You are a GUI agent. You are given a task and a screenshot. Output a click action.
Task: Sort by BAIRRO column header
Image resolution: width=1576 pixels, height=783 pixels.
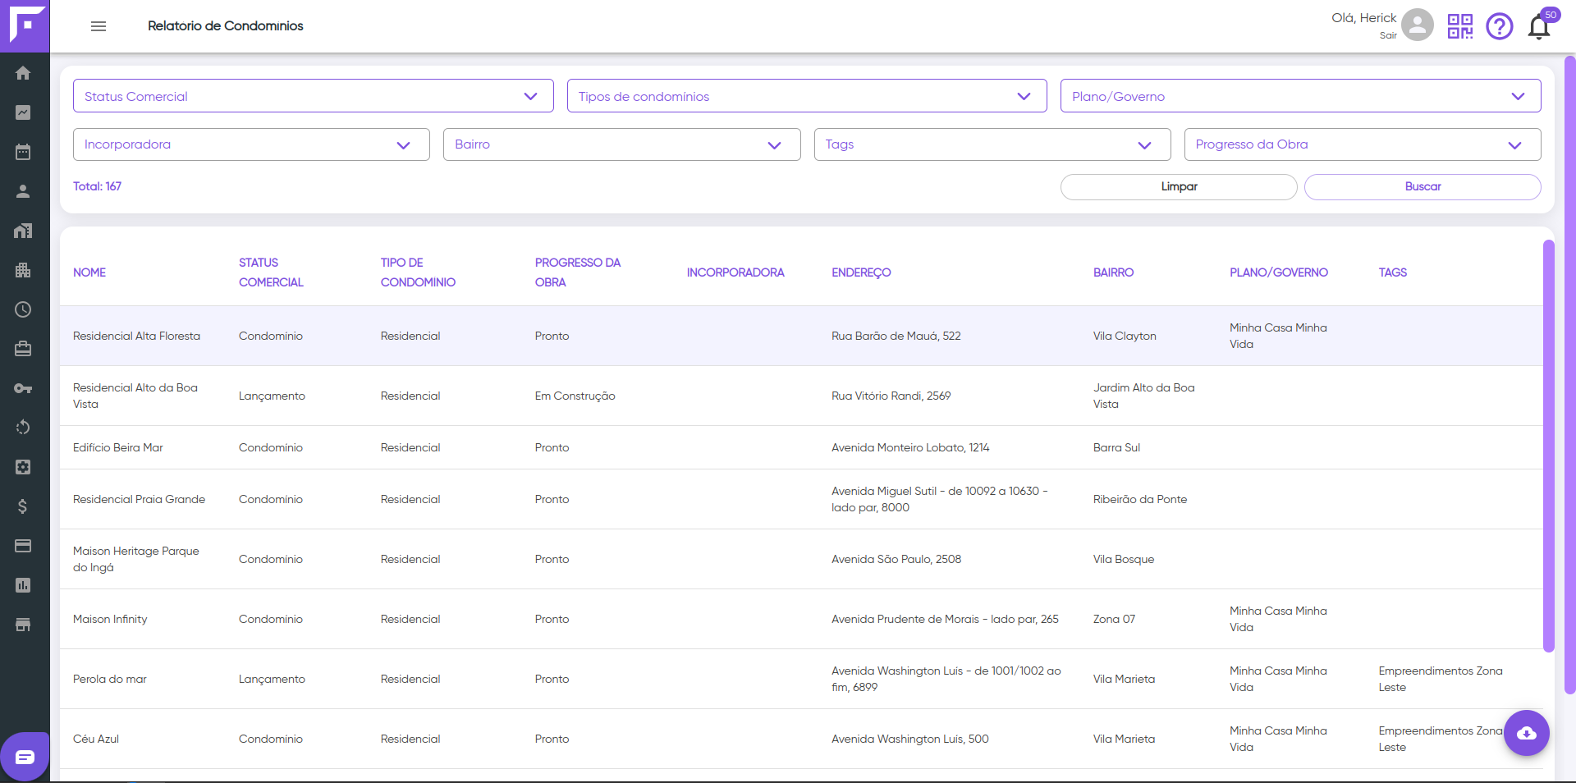coord(1113,272)
